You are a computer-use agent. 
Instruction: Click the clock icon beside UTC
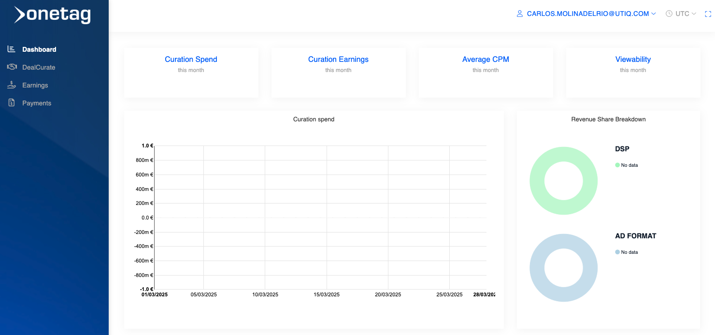669,14
